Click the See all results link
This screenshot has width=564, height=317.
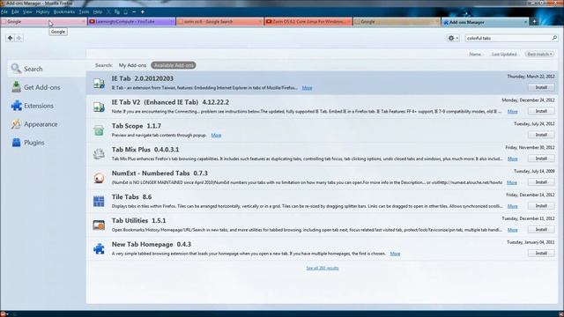pyautogui.click(x=323, y=268)
